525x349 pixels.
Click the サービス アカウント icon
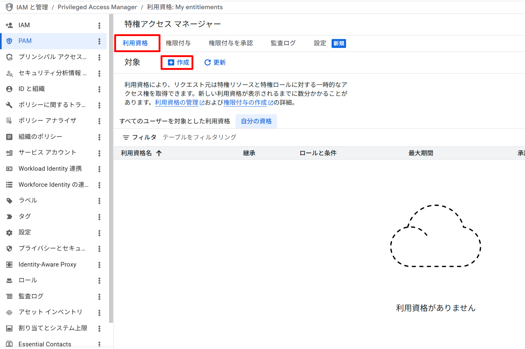point(9,153)
